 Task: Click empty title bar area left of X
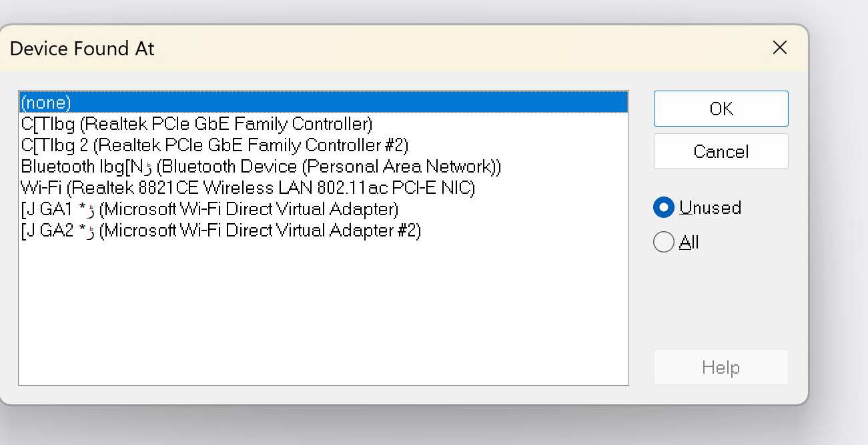[x=467, y=48]
